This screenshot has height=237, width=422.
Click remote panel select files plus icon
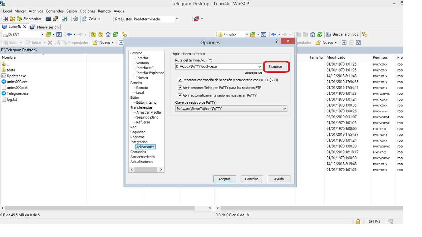[344, 42]
